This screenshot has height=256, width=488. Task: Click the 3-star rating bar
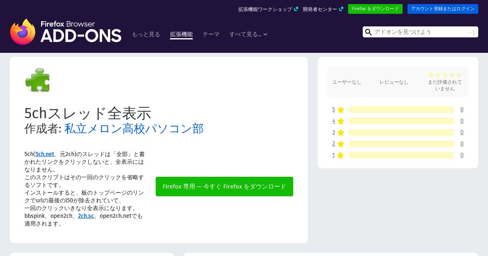pos(401,132)
